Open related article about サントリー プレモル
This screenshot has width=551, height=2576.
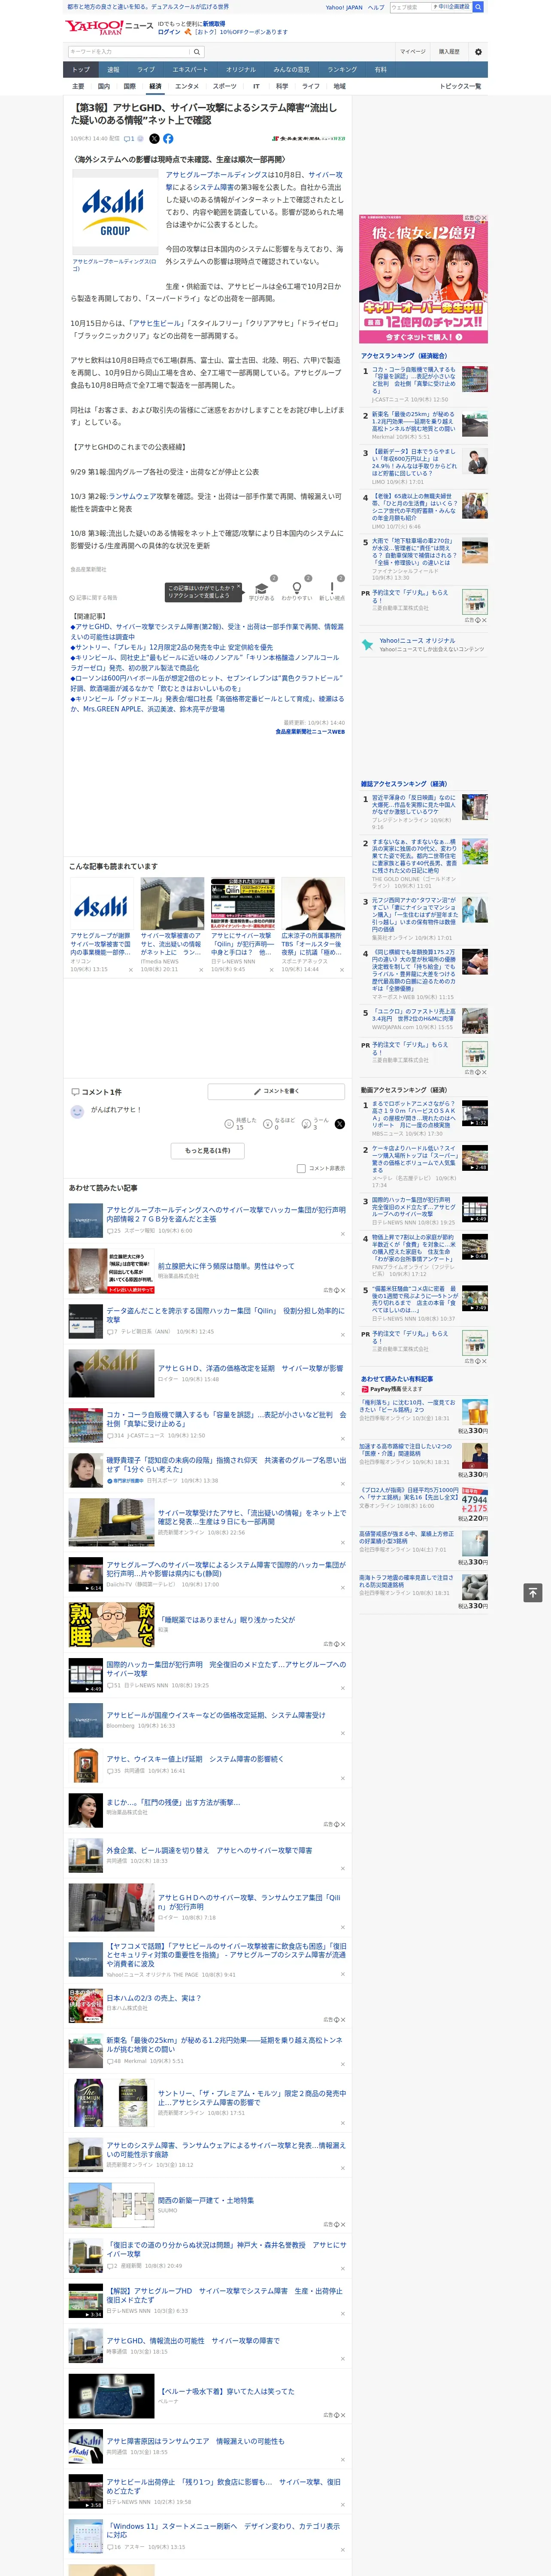[173, 647]
